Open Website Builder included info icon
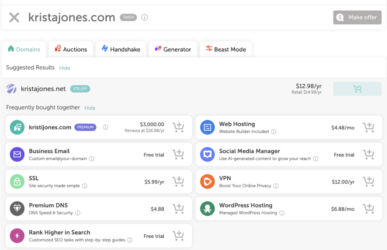The height and width of the screenshot is (250, 387). tap(274, 132)
